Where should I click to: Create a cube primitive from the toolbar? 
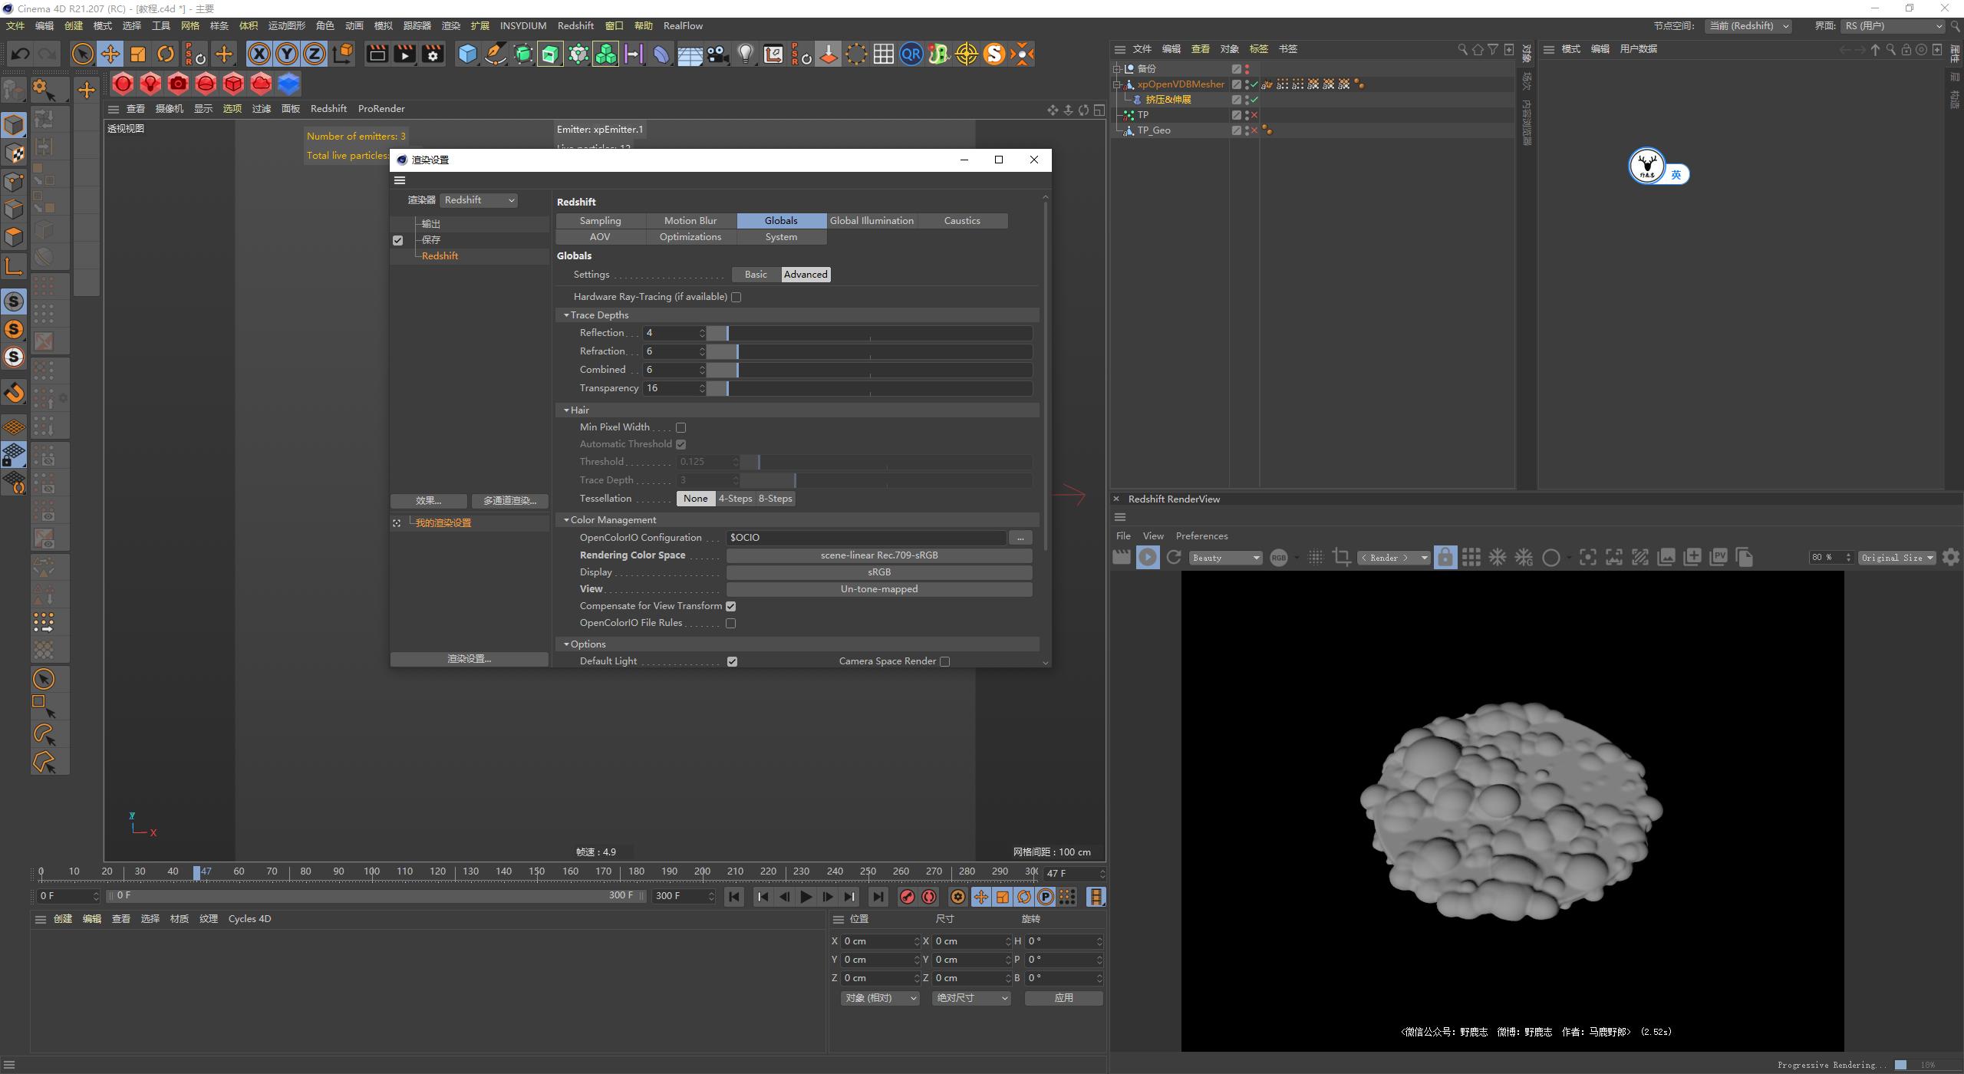pyautogui.click(x=467, y=54)
